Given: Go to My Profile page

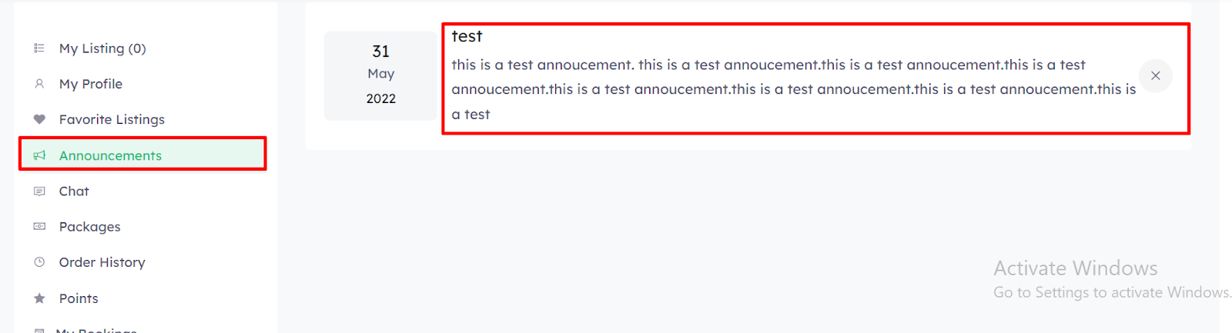Looking at the screenshot, I should 143,84.
